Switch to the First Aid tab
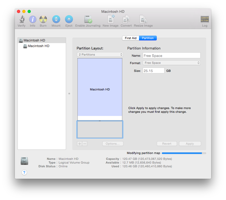 [x=131, y=38]
